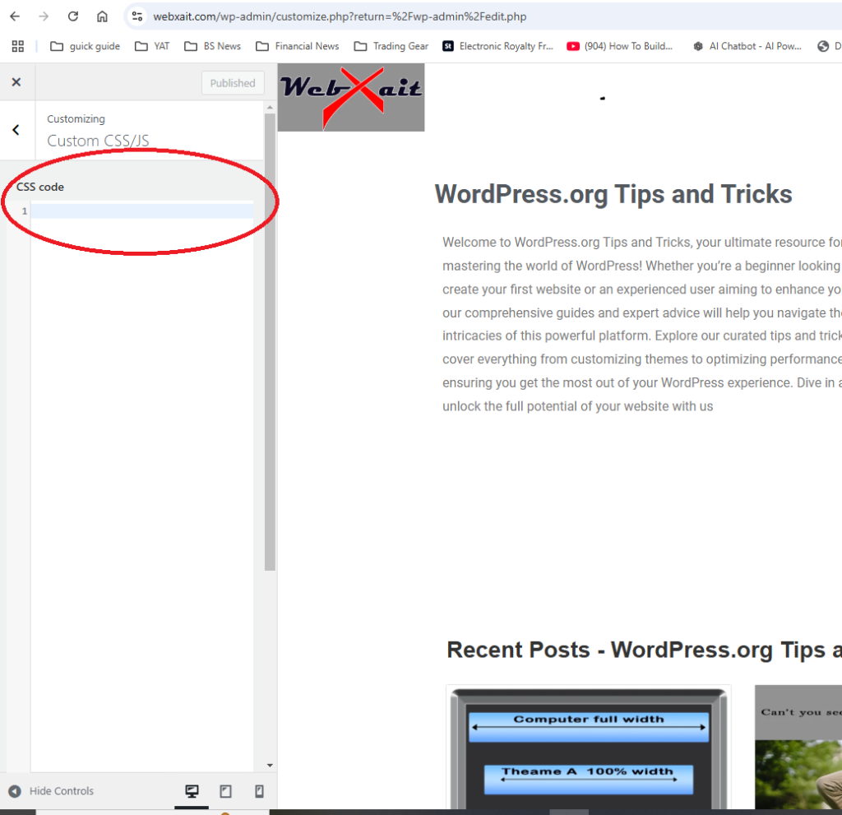Reload the current page
This screenshot has width=842, height=815.
(73, 16)
